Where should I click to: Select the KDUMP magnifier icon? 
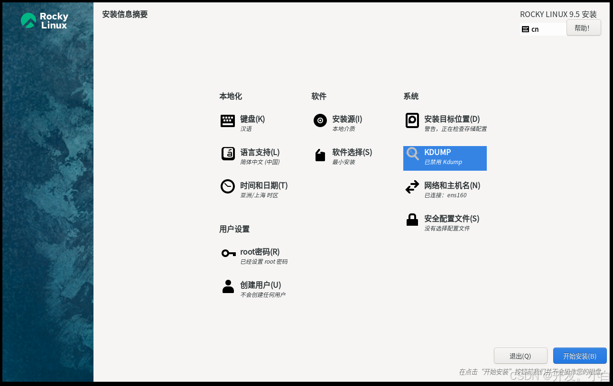pyautogui.click(x=413, y=154)
